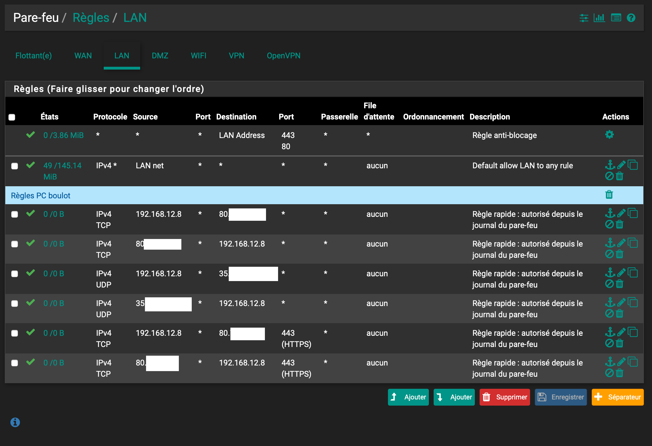
Task: Edit the Default allow LAN rule pencil
Action: coord(621,165)
